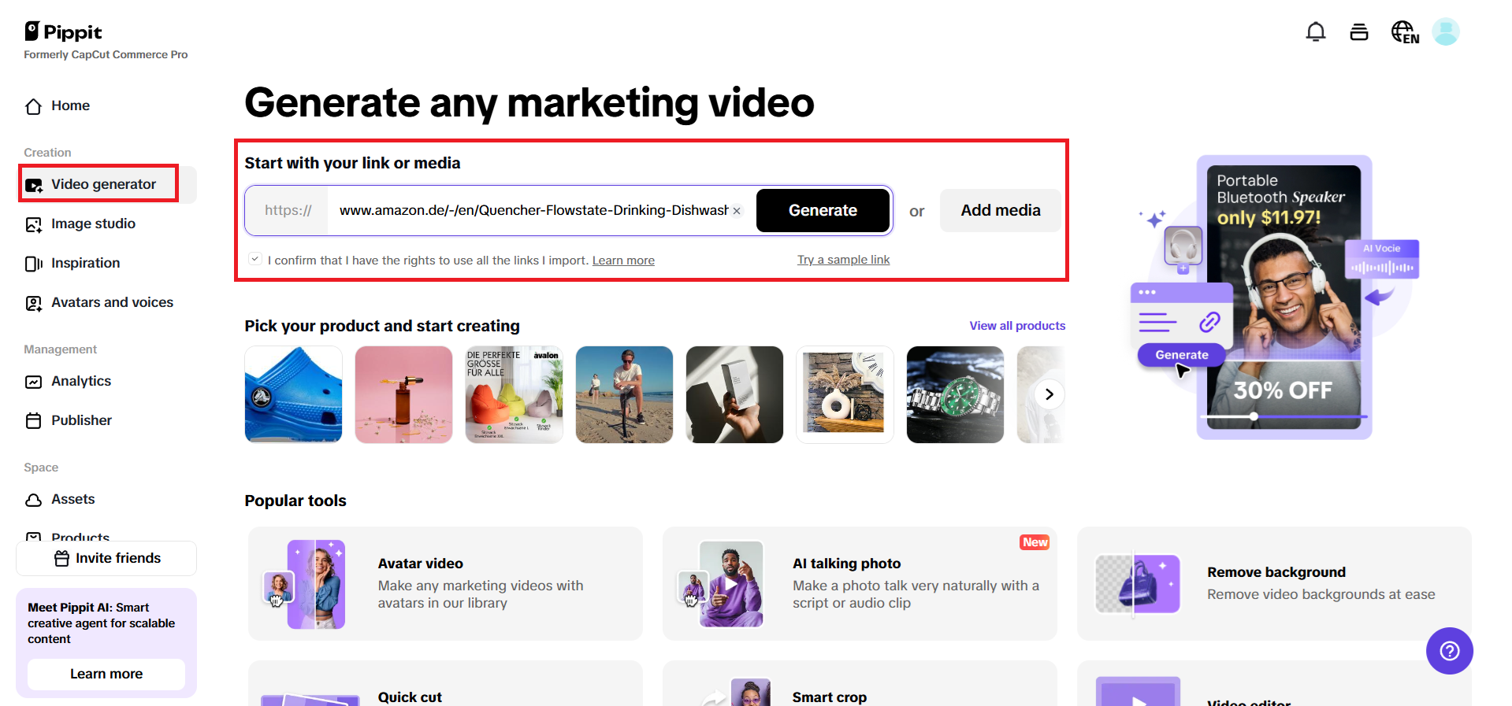Open View all products
This screenshot has width=1512, height=706.
point(1016,326)
